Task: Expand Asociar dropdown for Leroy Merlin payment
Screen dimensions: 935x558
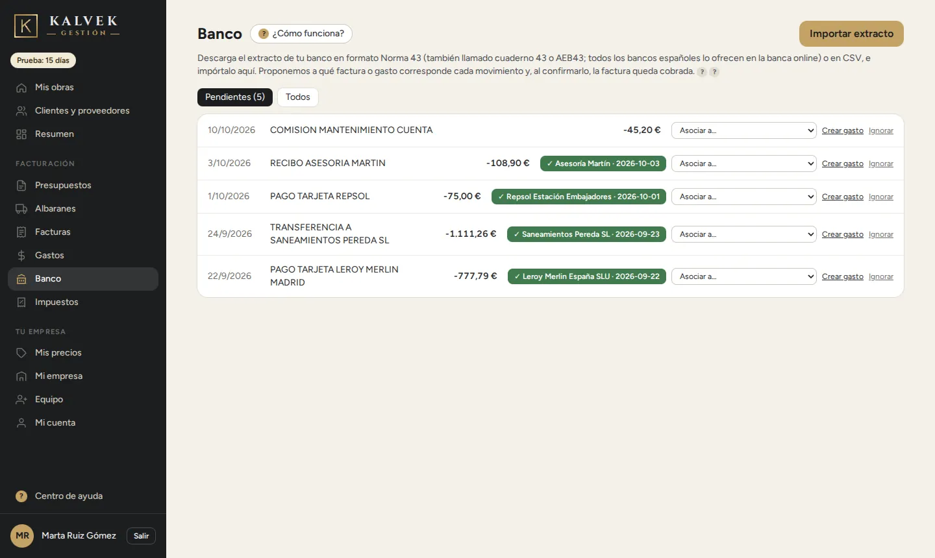Action: 743,276
